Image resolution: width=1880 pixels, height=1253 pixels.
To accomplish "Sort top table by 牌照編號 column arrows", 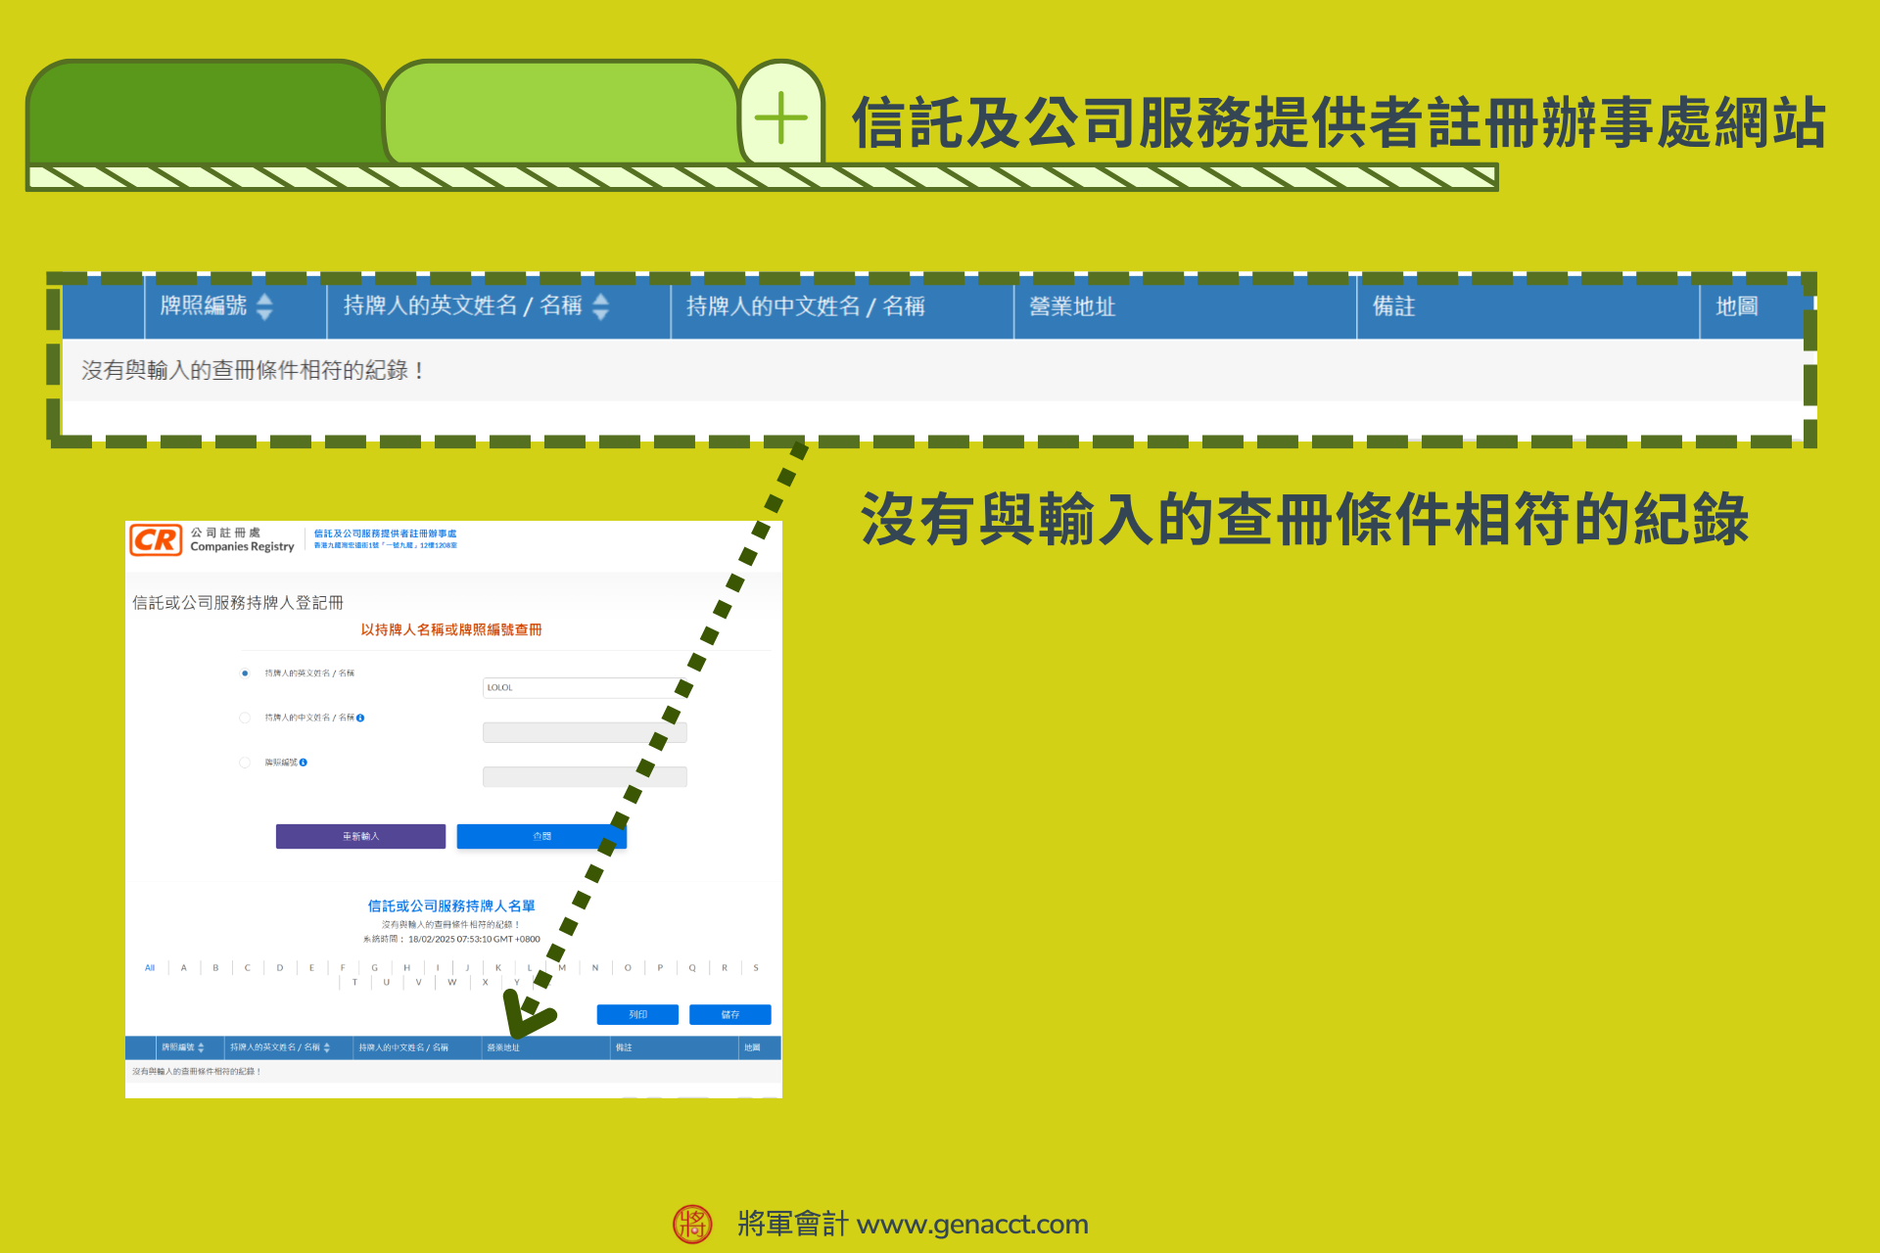I will pyautogui.click(x=262, y=306).
